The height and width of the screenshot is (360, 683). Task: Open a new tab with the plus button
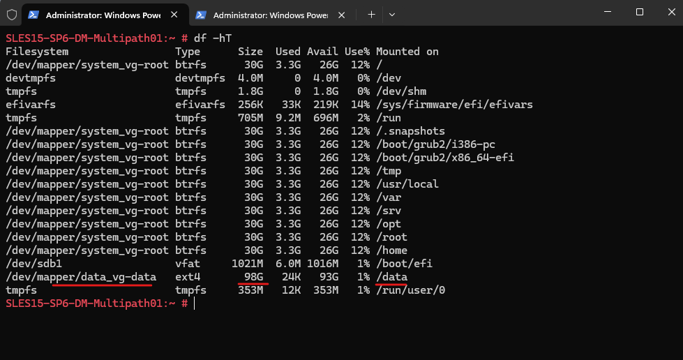(371, 14)
